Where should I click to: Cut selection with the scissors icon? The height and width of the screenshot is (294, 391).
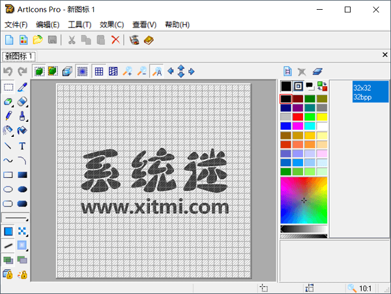click(72, 40)
